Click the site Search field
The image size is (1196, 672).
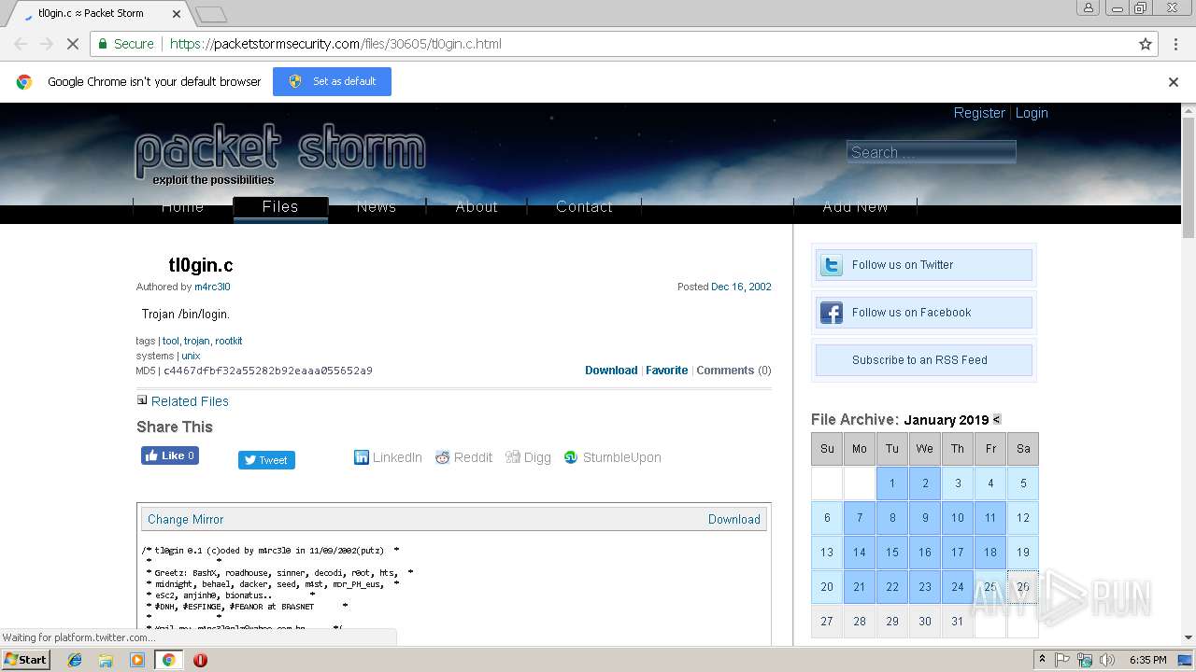point(931,152)
